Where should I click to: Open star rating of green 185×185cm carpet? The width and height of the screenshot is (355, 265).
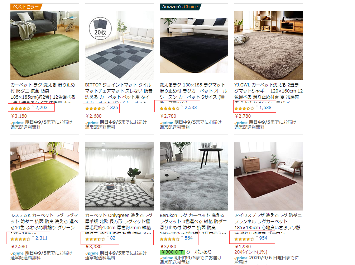point(20,108)
